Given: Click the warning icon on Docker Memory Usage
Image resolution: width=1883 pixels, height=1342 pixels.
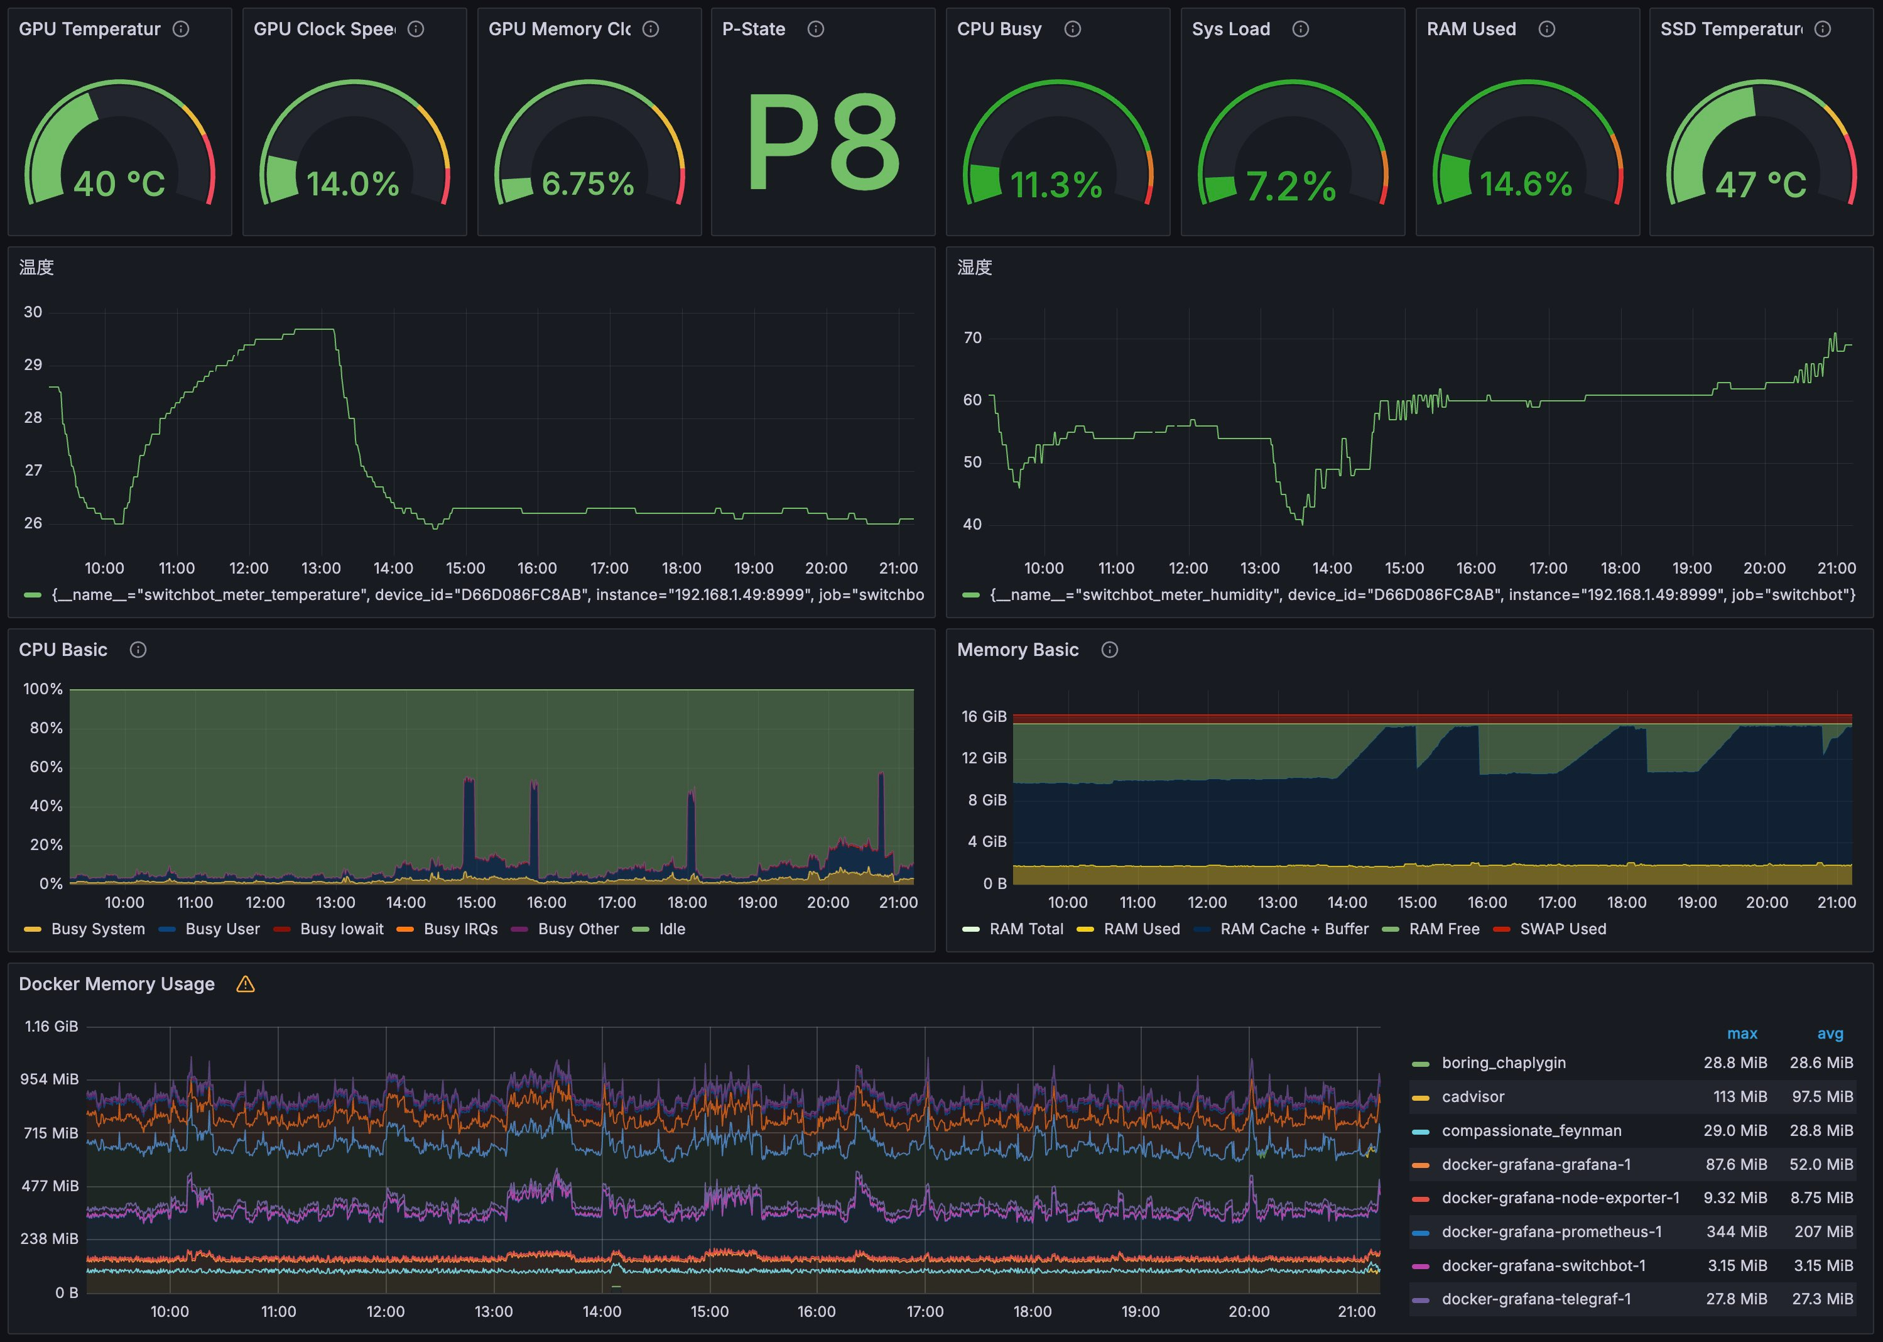Looking at the screenshot, I should click(x=246, y=984).
